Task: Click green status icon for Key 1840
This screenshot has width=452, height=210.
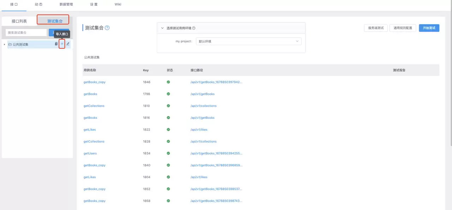Action: click(168, 165)
